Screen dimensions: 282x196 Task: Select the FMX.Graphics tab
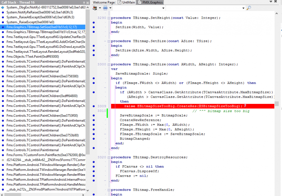tap(150, 2)
